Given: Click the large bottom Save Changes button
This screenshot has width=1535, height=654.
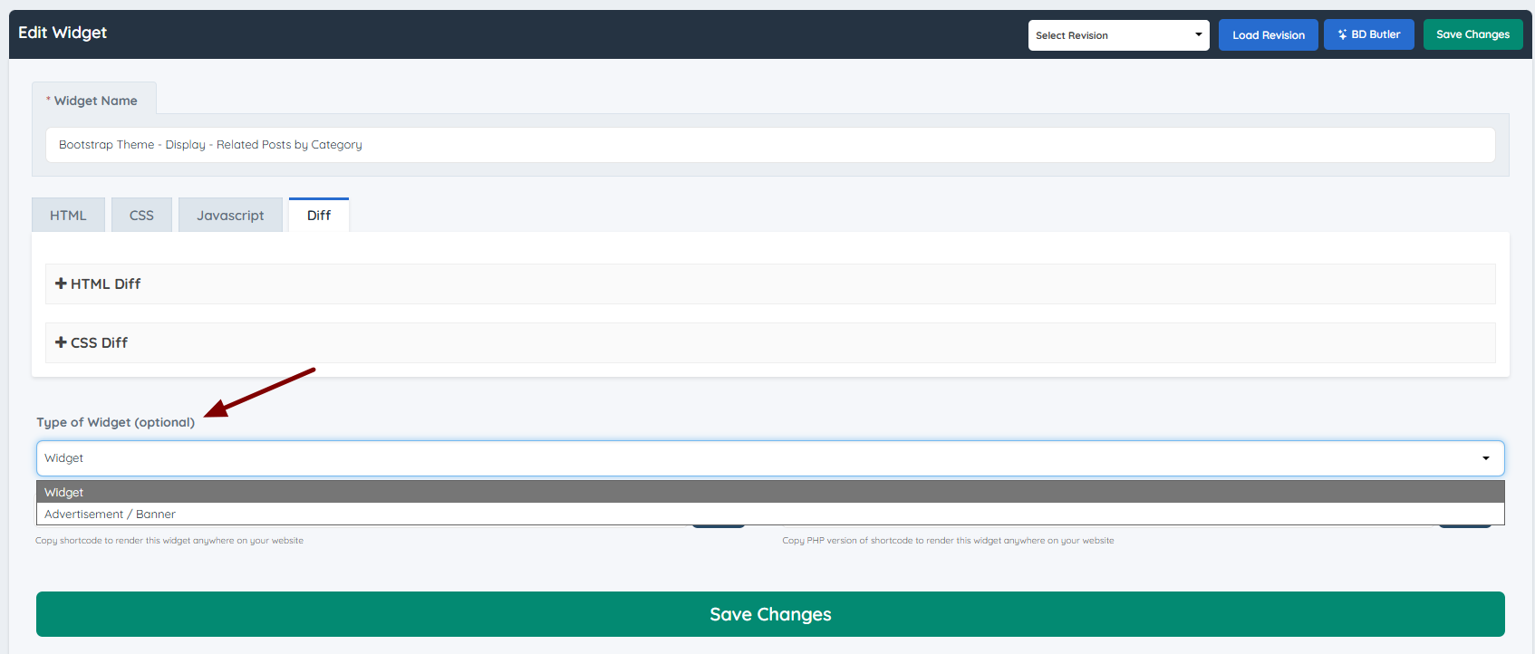Looking at the screenshot, I should point(770,614).
